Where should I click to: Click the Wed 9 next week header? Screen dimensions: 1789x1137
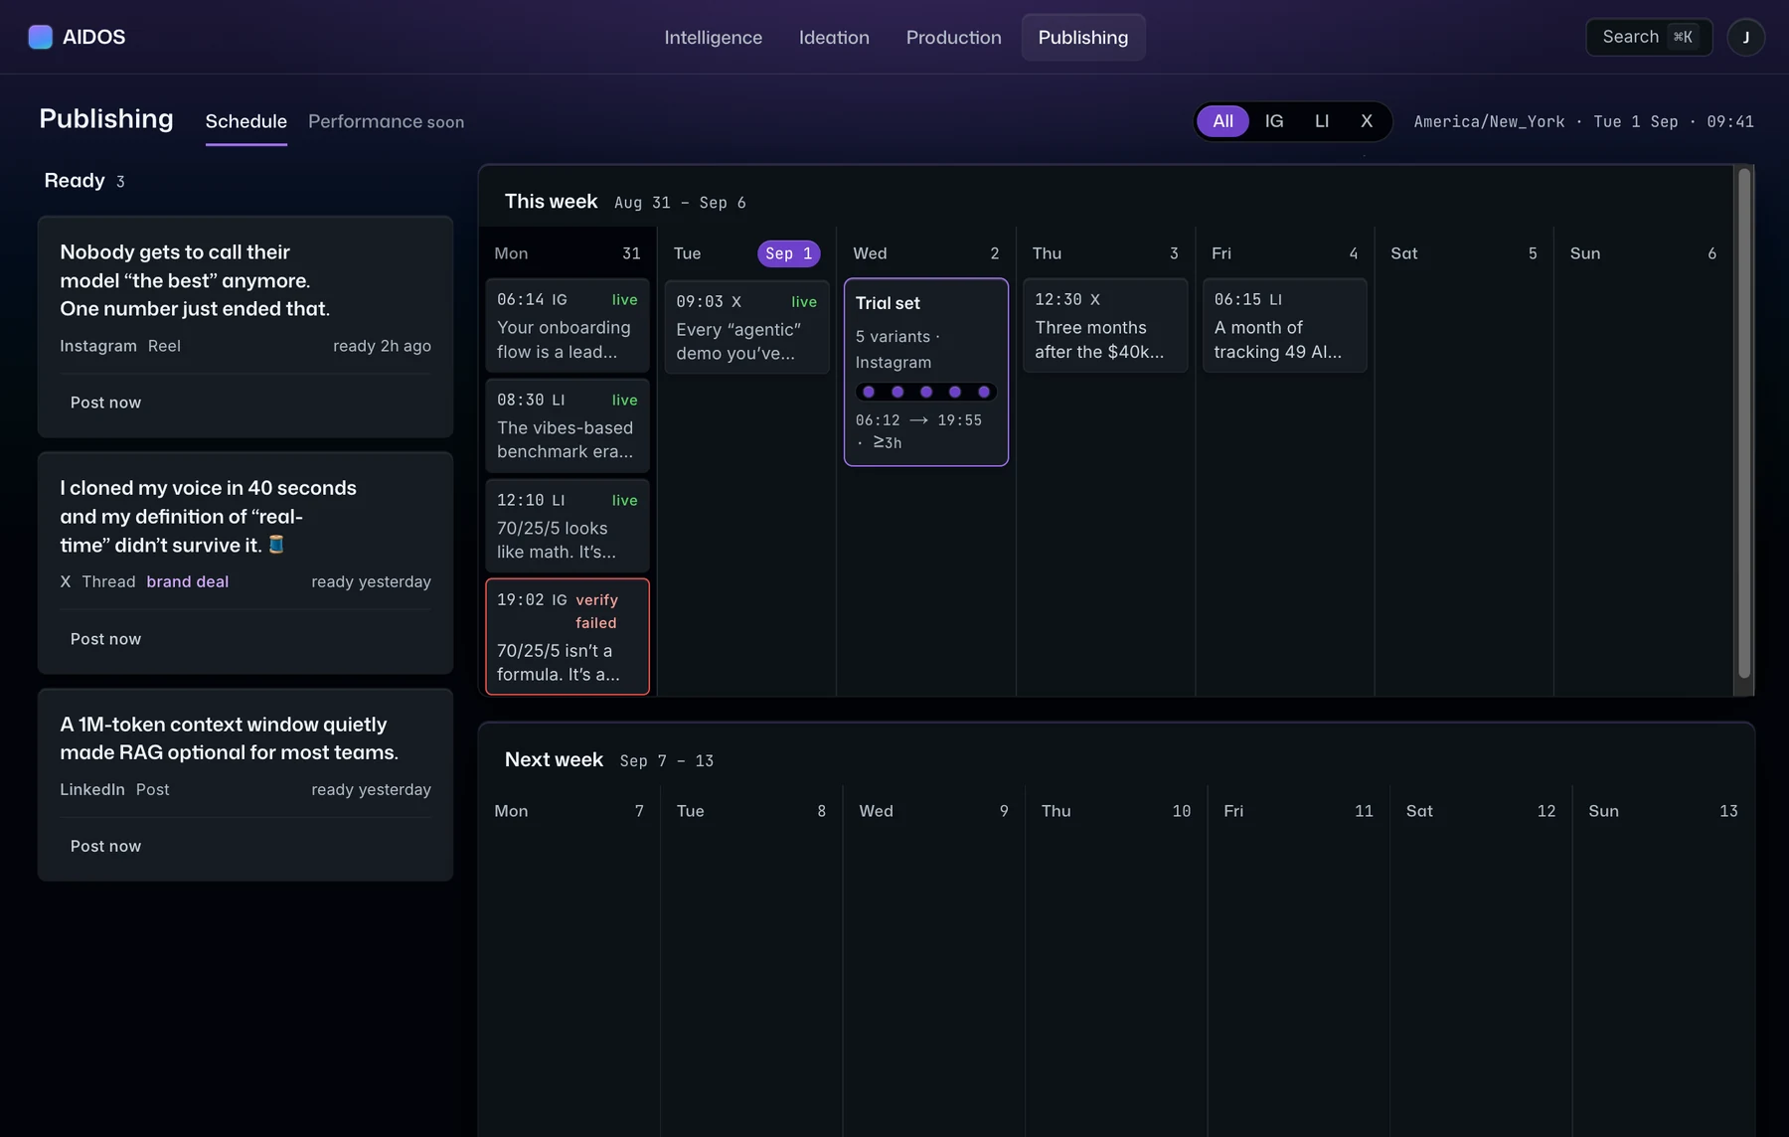[933, 811]
